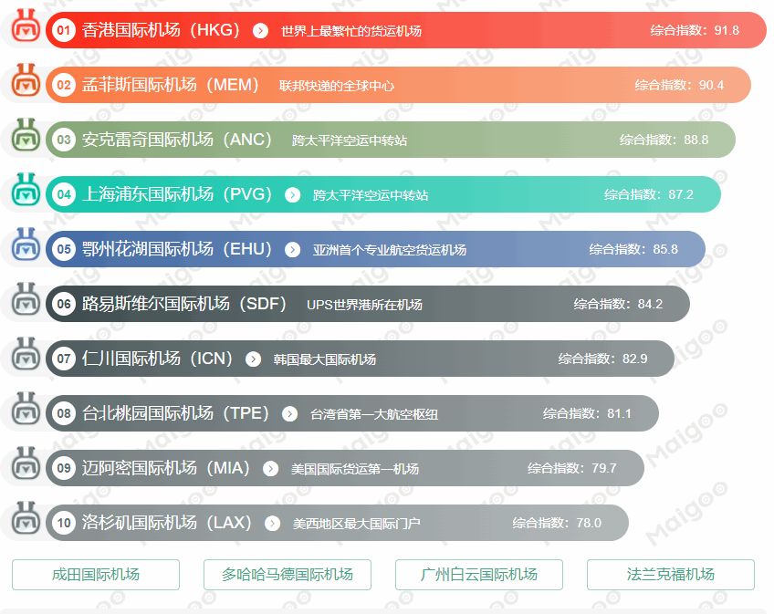Click rank badge 06 on the Louisville row
Screen dimensions: 774x614
click(x=64, y=304)
